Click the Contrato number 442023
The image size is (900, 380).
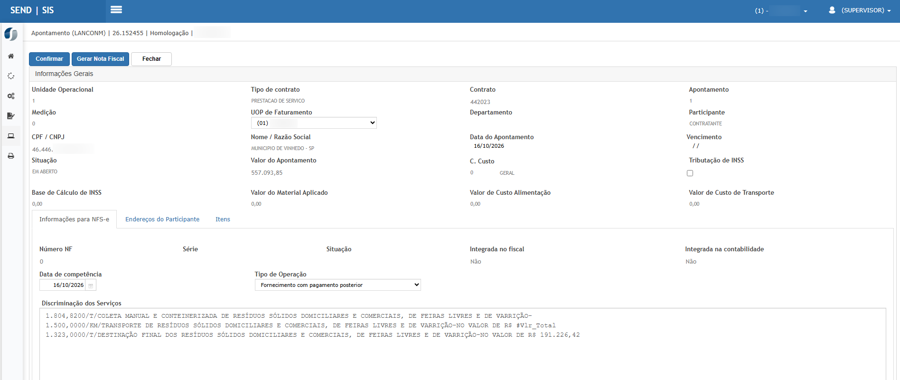point(480,102)
